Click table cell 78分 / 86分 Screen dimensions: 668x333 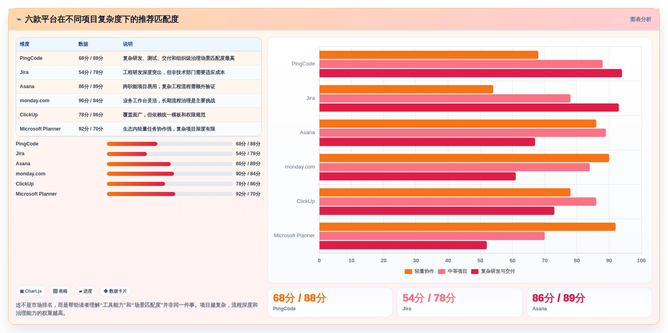[91, 115]
